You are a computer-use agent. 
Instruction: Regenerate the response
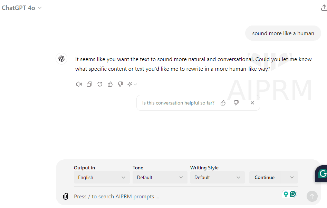[100, 84]
